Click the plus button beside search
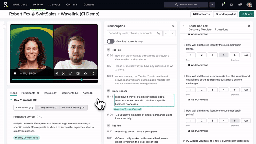The image size is (256, 144). pyautogui.click(x=212, y=4)
